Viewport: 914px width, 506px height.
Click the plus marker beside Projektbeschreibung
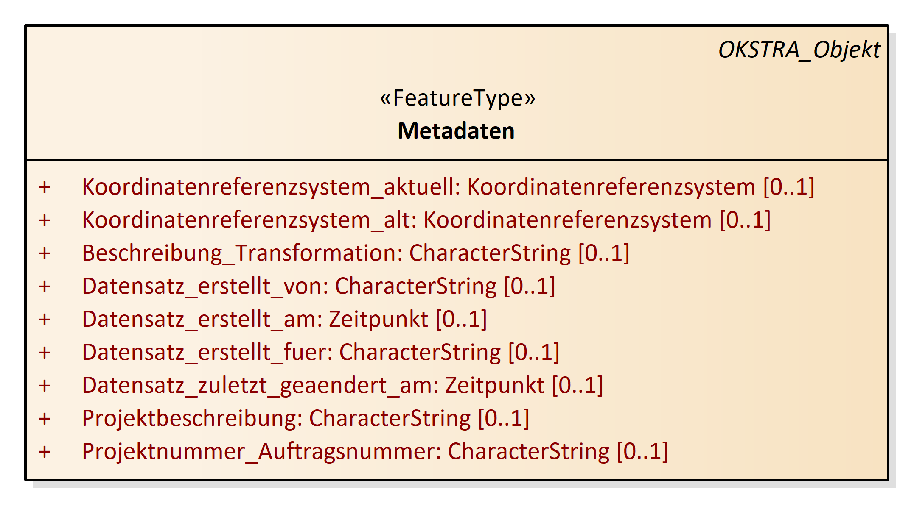(x=45, y=419)
